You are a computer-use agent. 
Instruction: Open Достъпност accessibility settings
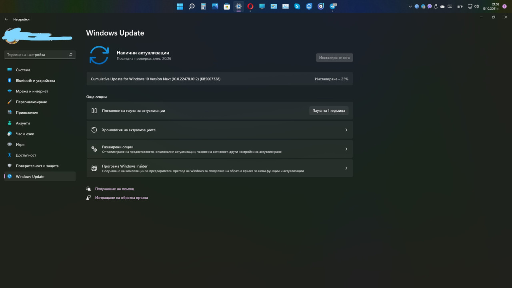pyautogui.click(x=40, y=155)
